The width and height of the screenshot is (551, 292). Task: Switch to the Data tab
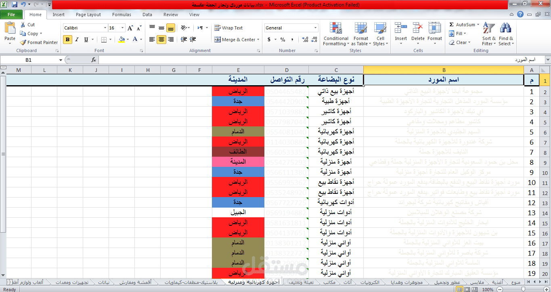[x=147, y=15]
